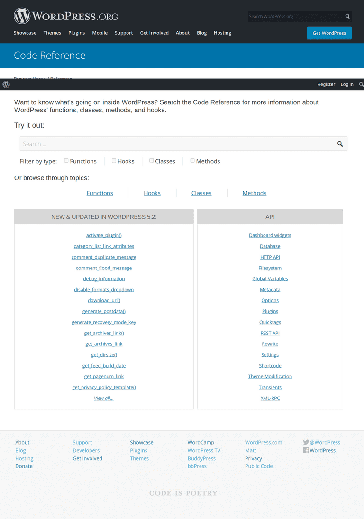Image resolution: width=364 pixels, height=519 pixels.
Task: Open download_url() link
Action: (x=104, y=301)
